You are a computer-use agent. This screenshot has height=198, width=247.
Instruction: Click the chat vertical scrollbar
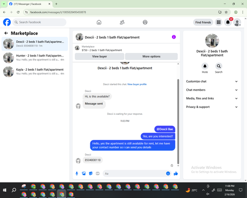click(x=178, y=121)
